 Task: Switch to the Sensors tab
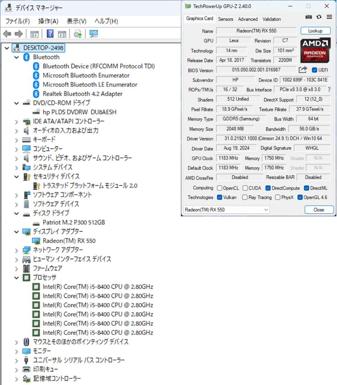[225, 19]
